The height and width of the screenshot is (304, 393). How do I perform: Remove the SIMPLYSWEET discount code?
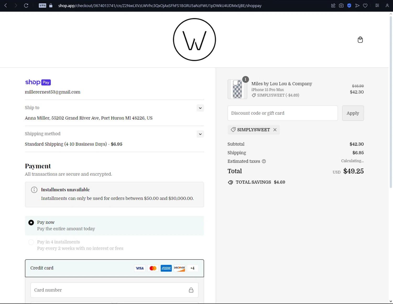point(275,130)
